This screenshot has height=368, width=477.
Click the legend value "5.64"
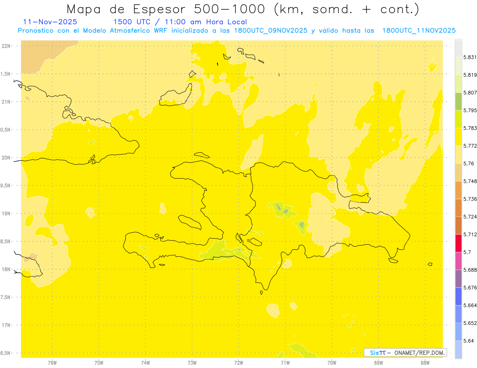pyautogui.click(x=469, y=340)
